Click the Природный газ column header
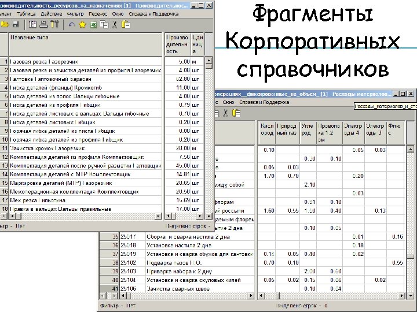417x312 pixels. pyautogui.click(x=287, y=133)
